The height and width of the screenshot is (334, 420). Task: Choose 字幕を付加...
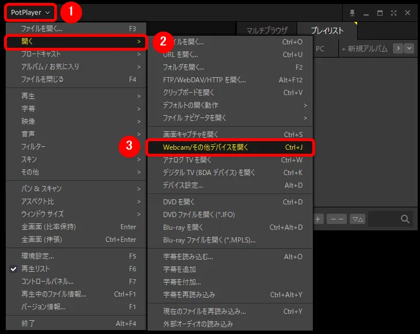coord(230,282)
